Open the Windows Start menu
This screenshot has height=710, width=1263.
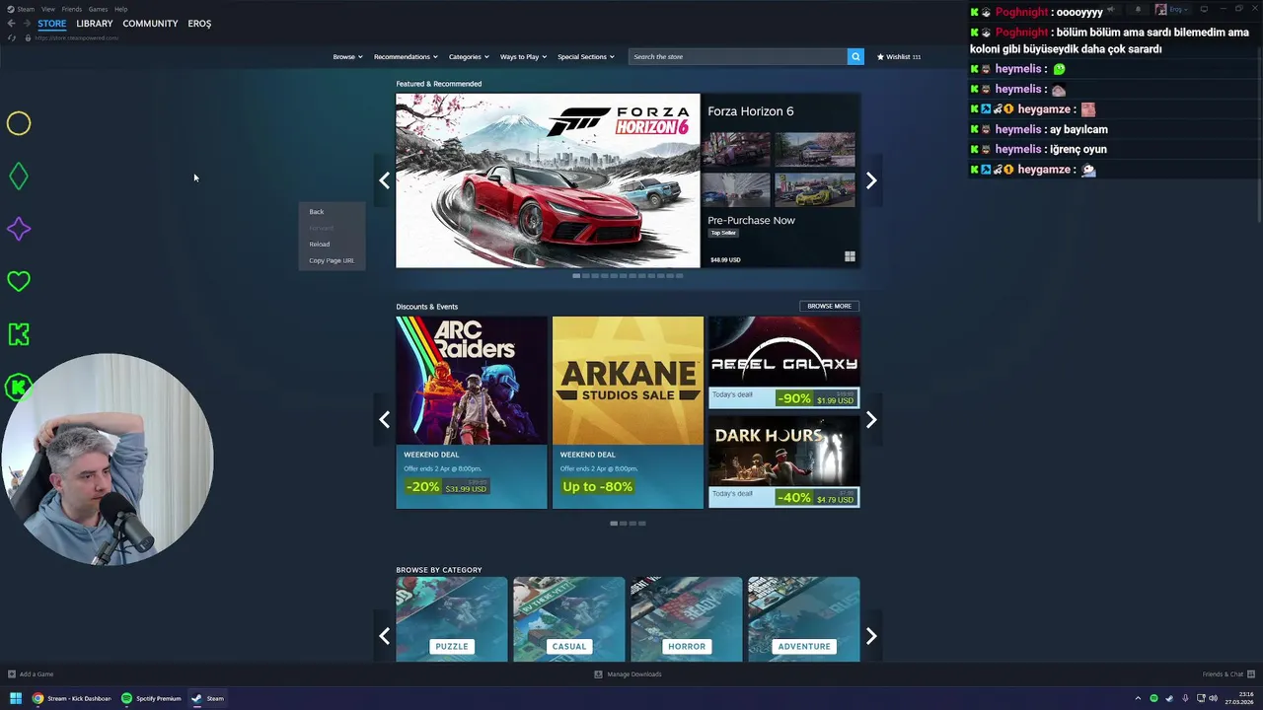[x=15, y=698]
